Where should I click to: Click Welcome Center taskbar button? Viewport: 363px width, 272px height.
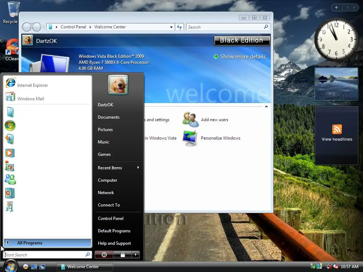point(85,267)
